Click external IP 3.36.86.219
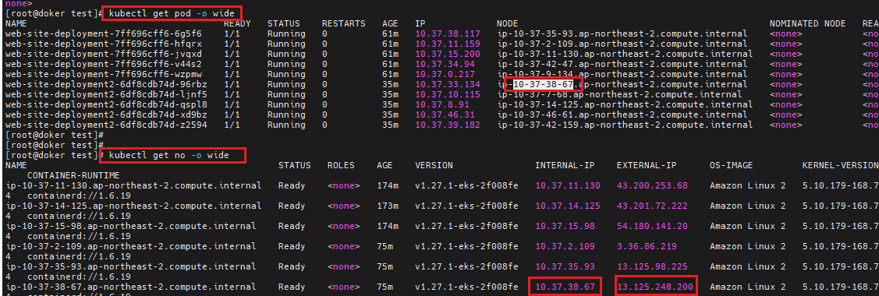 click(x=647, y=246)
